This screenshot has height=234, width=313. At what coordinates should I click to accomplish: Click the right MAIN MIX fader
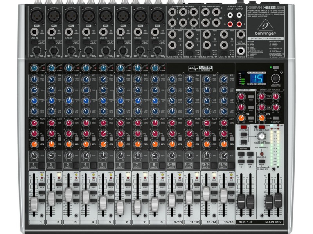pos(278,200)
